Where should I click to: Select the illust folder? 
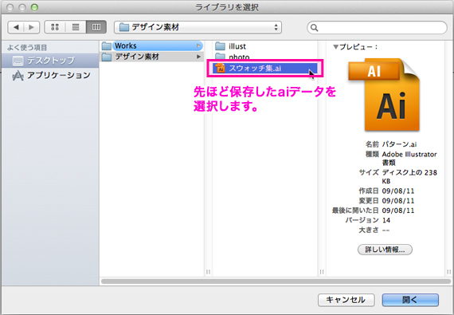[264, 46]
